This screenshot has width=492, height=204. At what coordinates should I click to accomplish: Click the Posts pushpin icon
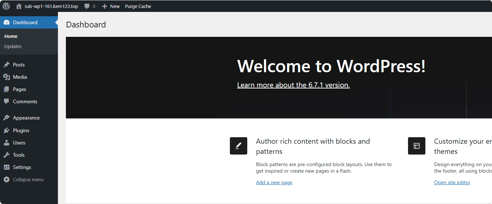[7, 65]
